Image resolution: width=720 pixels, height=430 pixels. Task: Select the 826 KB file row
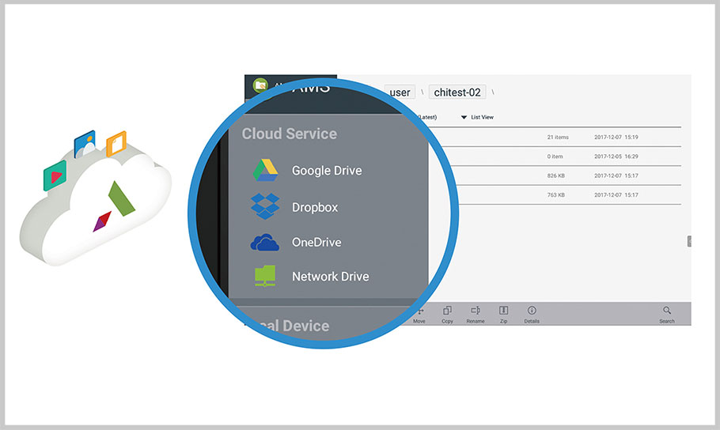click(554, 175)
